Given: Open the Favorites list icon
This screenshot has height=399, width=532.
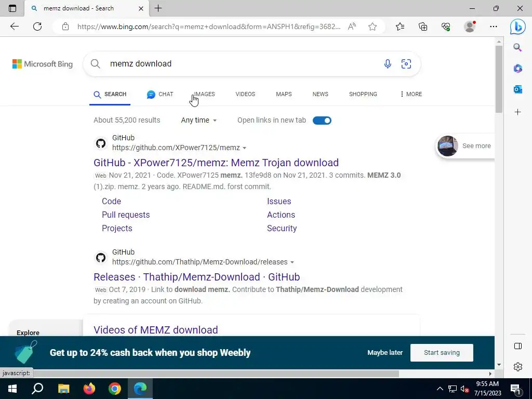Looking at the screenshot, I should 400,26.
